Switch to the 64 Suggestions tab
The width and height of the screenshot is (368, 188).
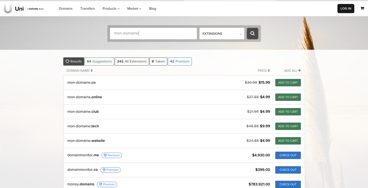tap(99, 61)
